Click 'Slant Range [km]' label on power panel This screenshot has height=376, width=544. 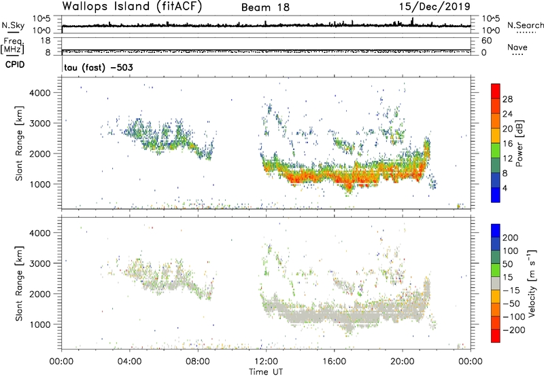click(19, 143)
